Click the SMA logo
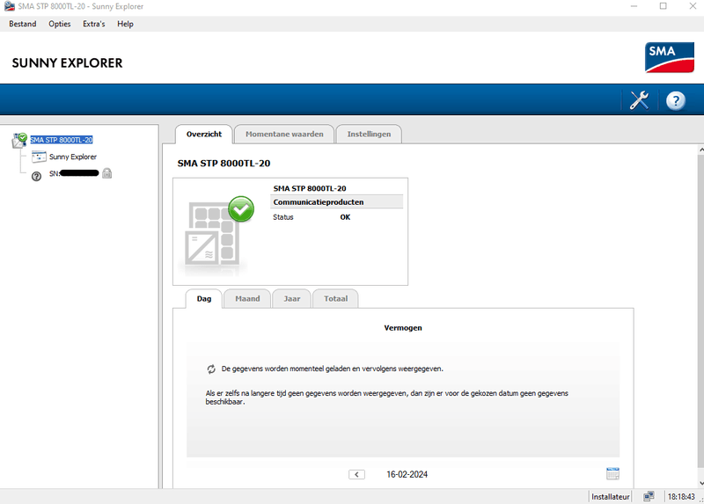The image size is (704, 504). [670, 57]
